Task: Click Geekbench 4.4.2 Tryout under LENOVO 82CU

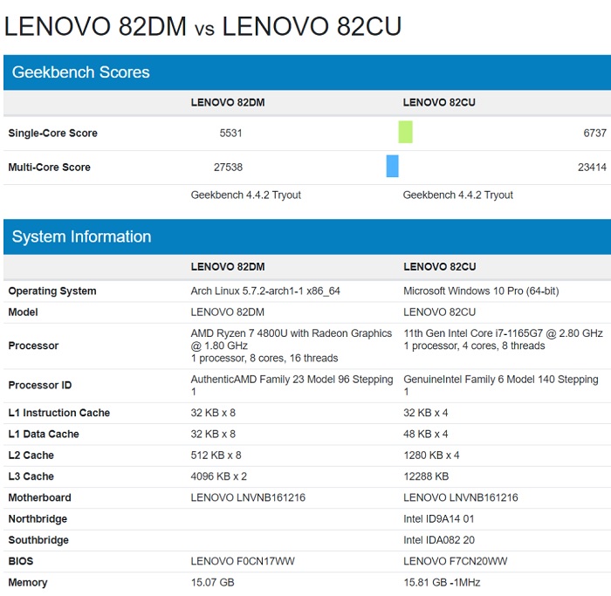Action: (458, 195)
